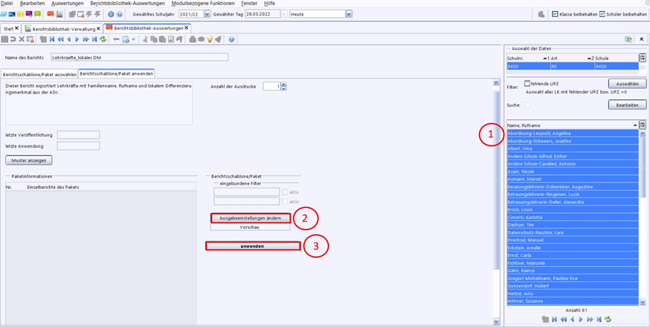Open the Auswertungen menu

click(67, 4)
